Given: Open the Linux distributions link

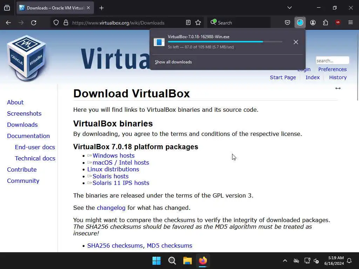Looking at the screenshot, I should (113, 169).
